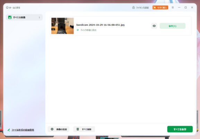Click the plus icon to add images
This screenshot has height=139, width=200.
coord(52,129)
